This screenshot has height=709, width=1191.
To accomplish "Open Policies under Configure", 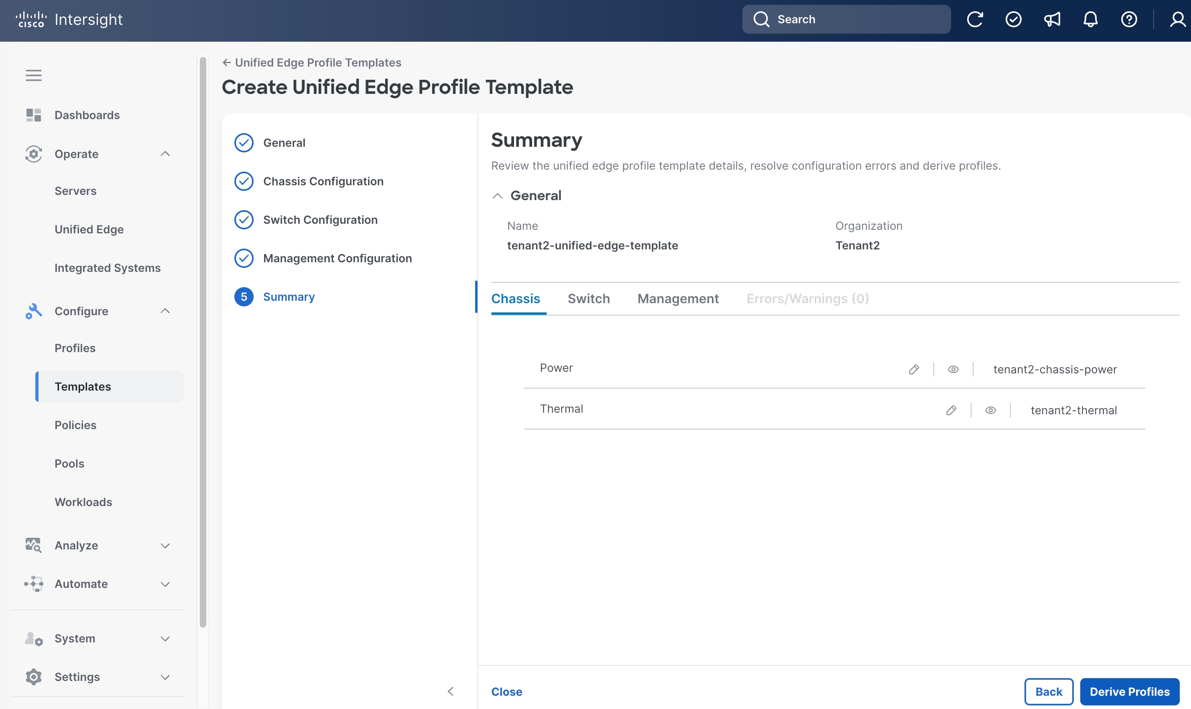I will tap(75, 425).
